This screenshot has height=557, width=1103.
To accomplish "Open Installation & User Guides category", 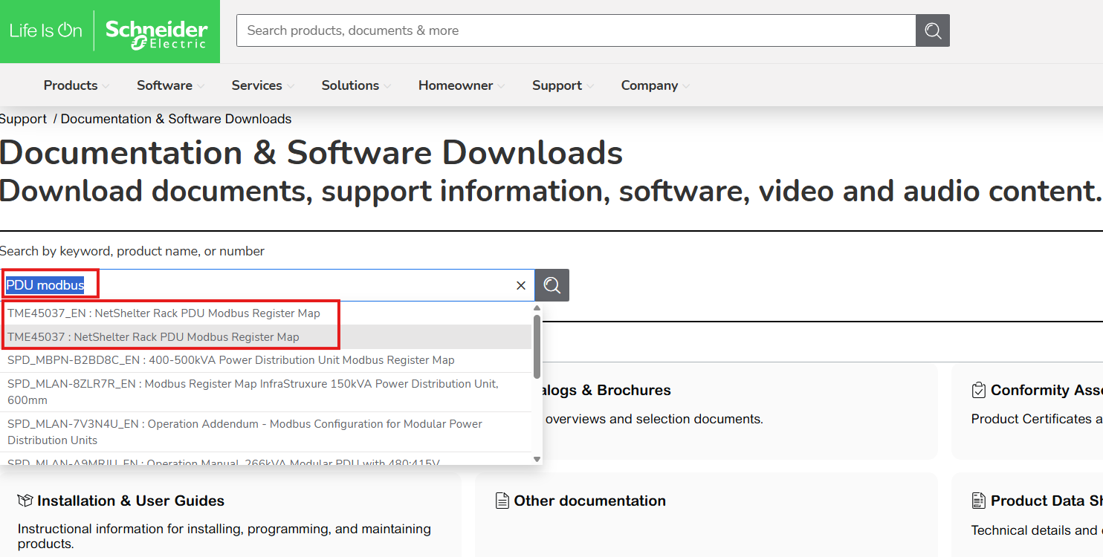I will 131,501.
